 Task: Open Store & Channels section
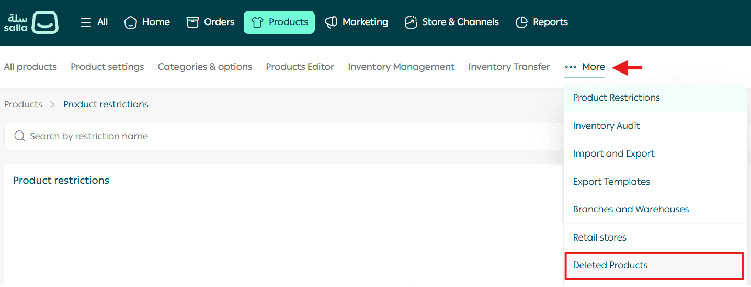[451, 22]
